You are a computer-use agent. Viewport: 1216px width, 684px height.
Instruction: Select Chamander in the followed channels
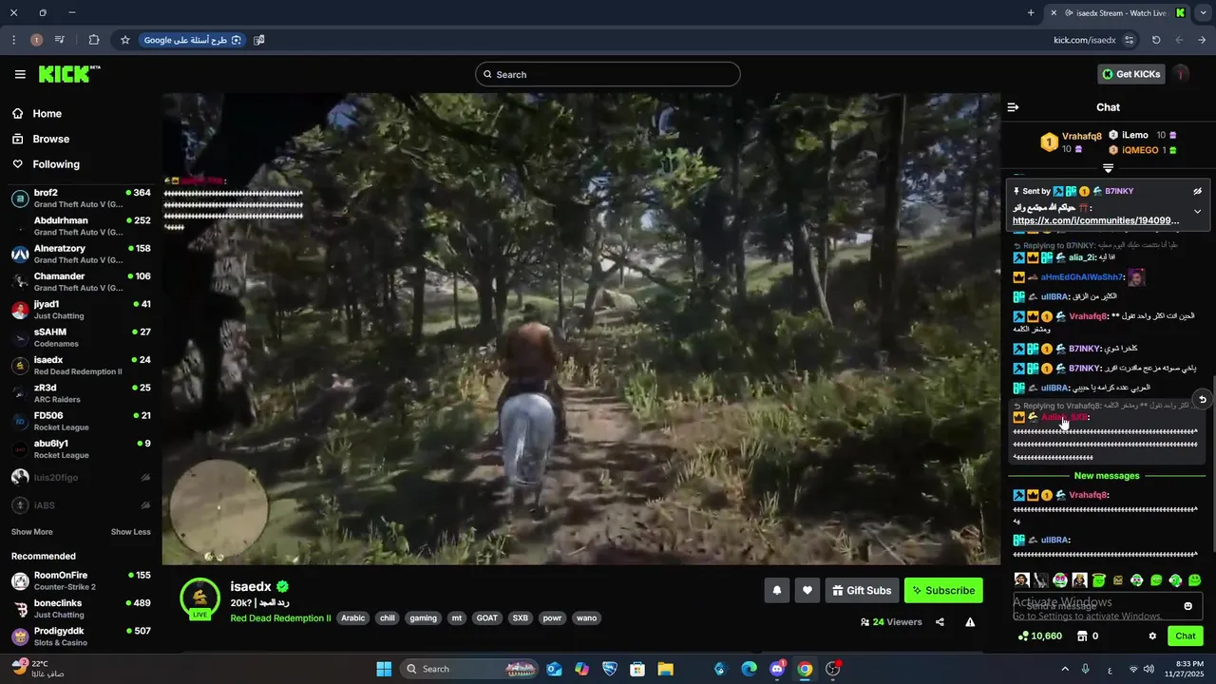[81, 282]
